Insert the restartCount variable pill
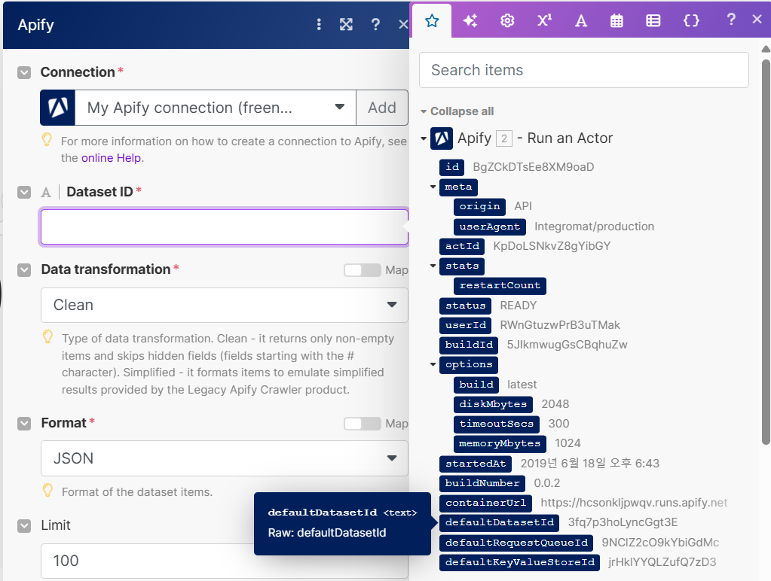 point(500,286)
